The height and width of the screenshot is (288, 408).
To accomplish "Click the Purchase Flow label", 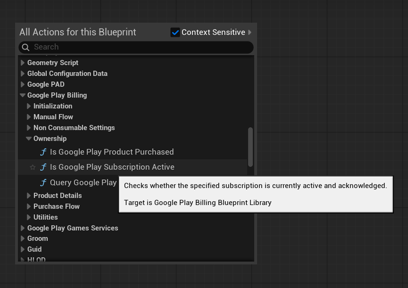I will [57, 206].
